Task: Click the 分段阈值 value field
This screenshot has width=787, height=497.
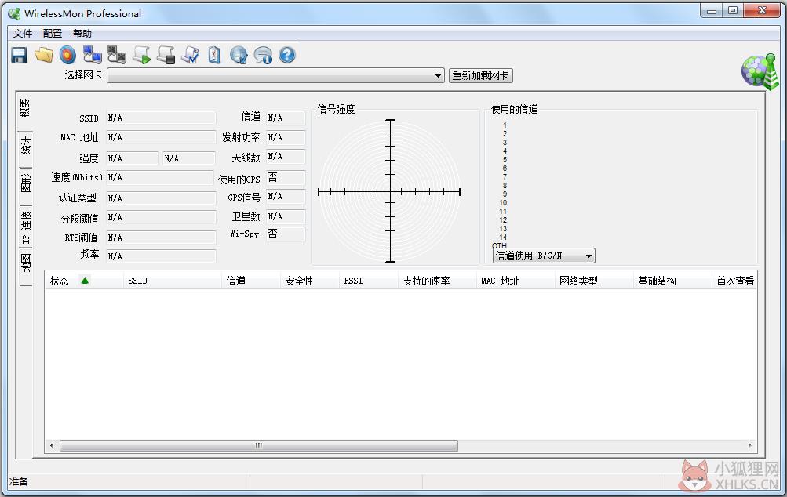Action: [x=161, y=218]
